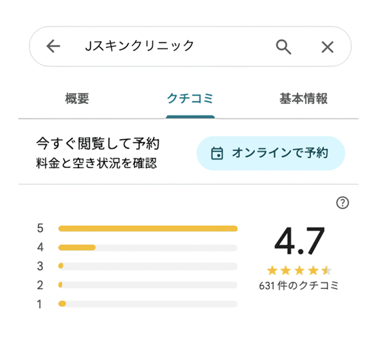Open the 631 件のクチコミ link
The width and height of the screenshot is (378, 339).
tap(299, 285)
